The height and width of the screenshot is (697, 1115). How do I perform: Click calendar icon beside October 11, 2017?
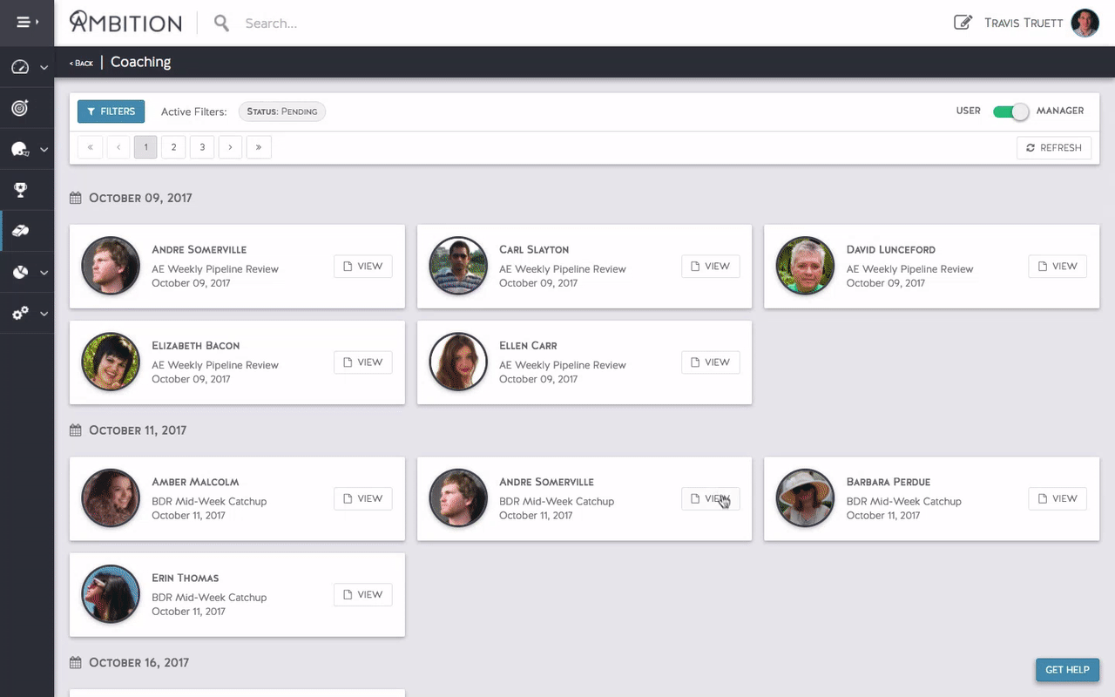point(75,430)
